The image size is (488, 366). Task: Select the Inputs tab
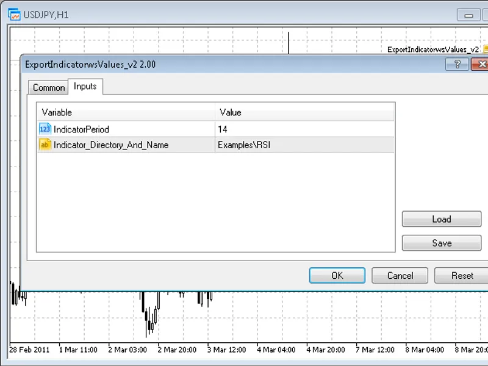pos(85,86)
